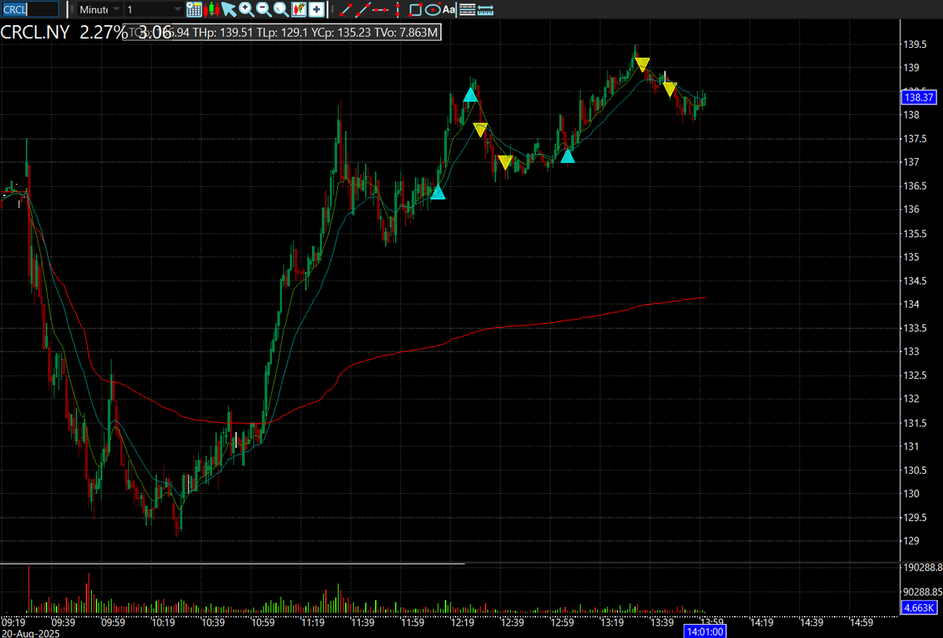Select the trend line drawing tool
Viewport: 943px width, 638px height.
point(344,9)
